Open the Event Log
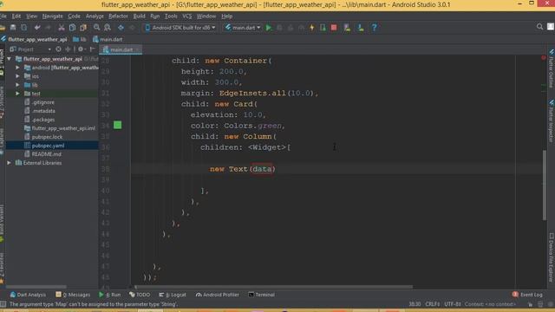This screenshot has height=312, width=555. [527, 295]
